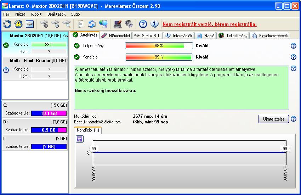Click the hard disk panel toolbar icon

point(29,24)
